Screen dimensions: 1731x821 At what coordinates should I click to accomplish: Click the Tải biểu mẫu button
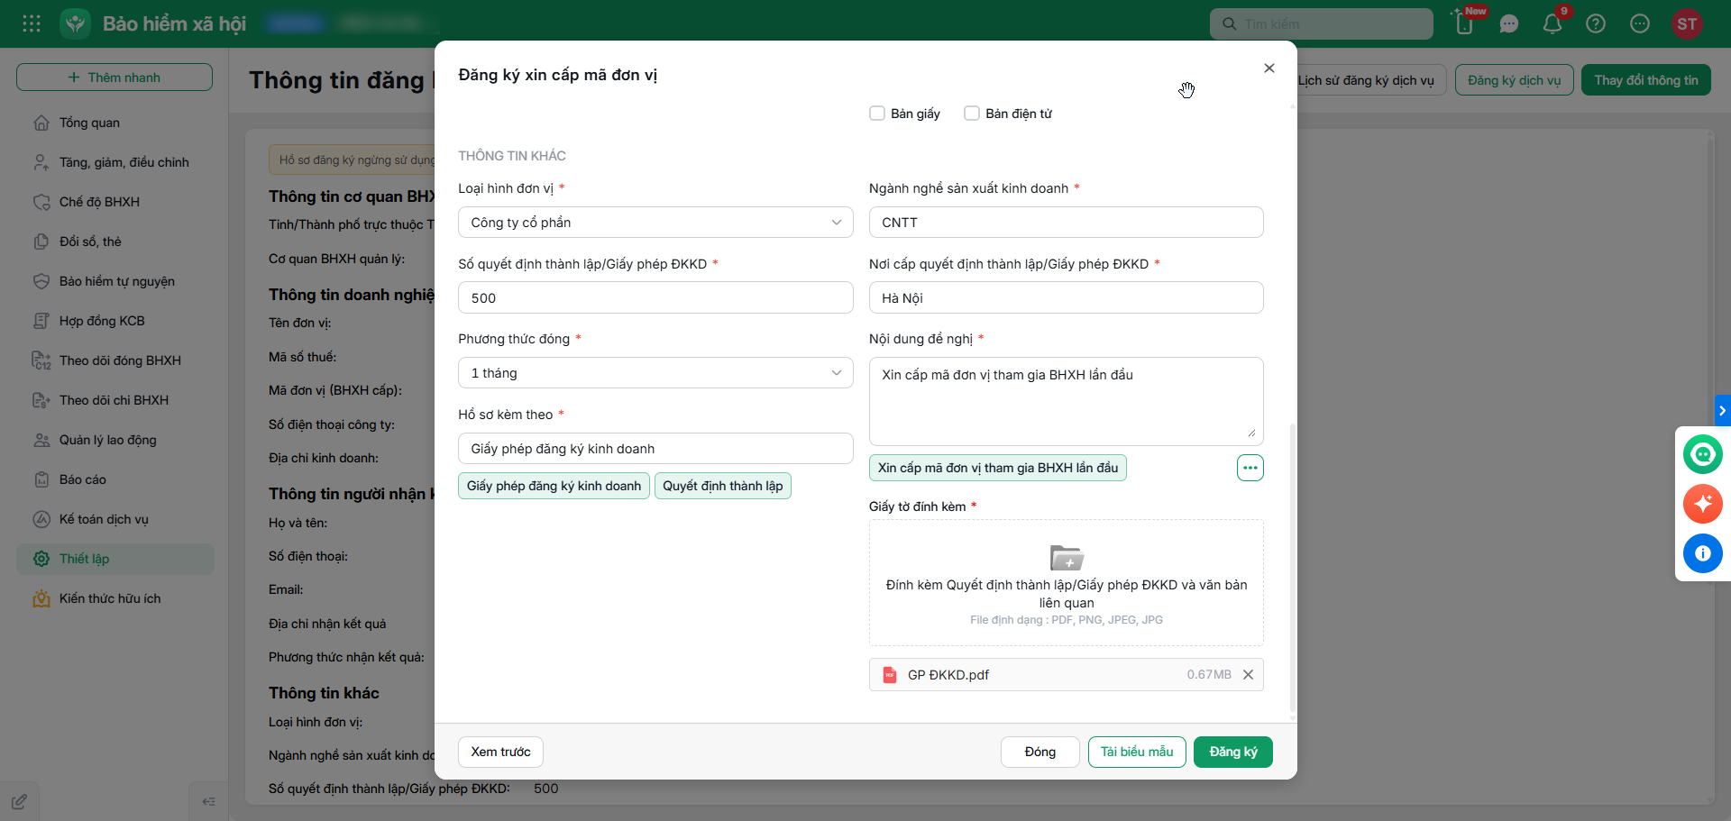coord(1137,752)
